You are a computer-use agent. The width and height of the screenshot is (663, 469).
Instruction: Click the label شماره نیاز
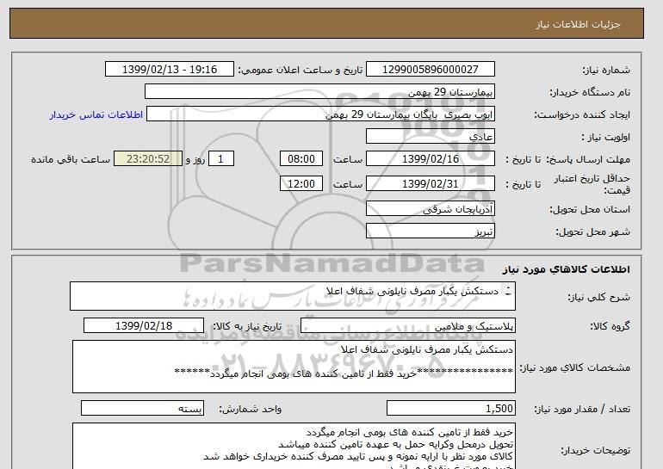[606, 70]
